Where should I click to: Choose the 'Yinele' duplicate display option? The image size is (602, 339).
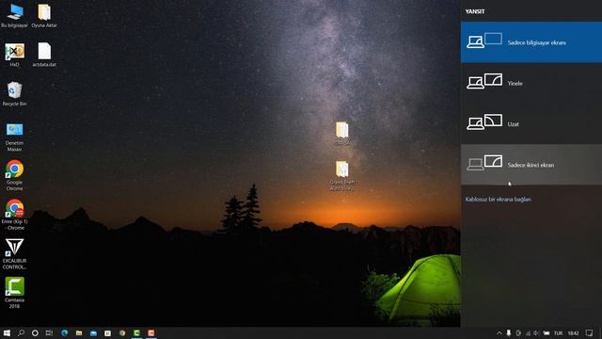[x=531, y=83]
